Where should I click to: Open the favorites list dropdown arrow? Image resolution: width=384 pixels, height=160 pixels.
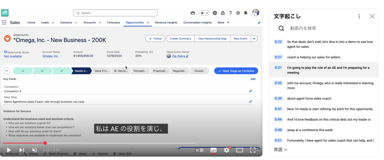point(207,13)
